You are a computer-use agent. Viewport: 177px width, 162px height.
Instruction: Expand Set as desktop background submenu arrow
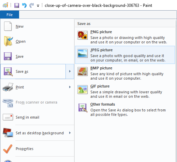tap(70, 133)
